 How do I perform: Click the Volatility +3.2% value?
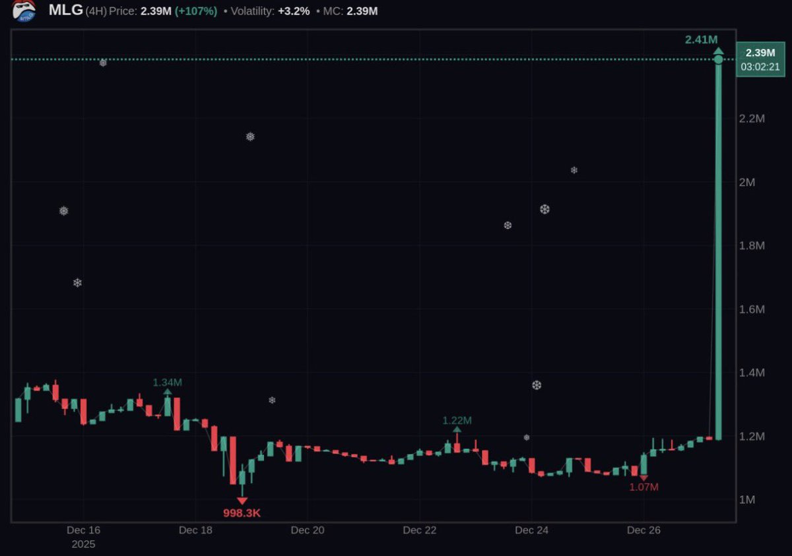coord(294,11)
